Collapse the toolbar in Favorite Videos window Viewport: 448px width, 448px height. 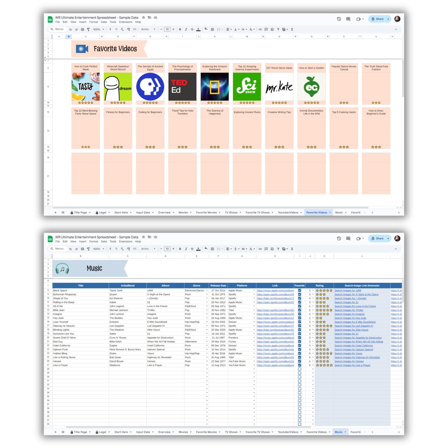point(396,29)
